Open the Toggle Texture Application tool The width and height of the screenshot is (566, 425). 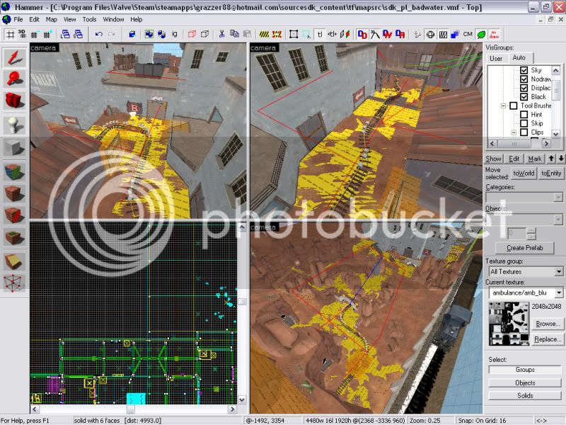coord(14,172)
